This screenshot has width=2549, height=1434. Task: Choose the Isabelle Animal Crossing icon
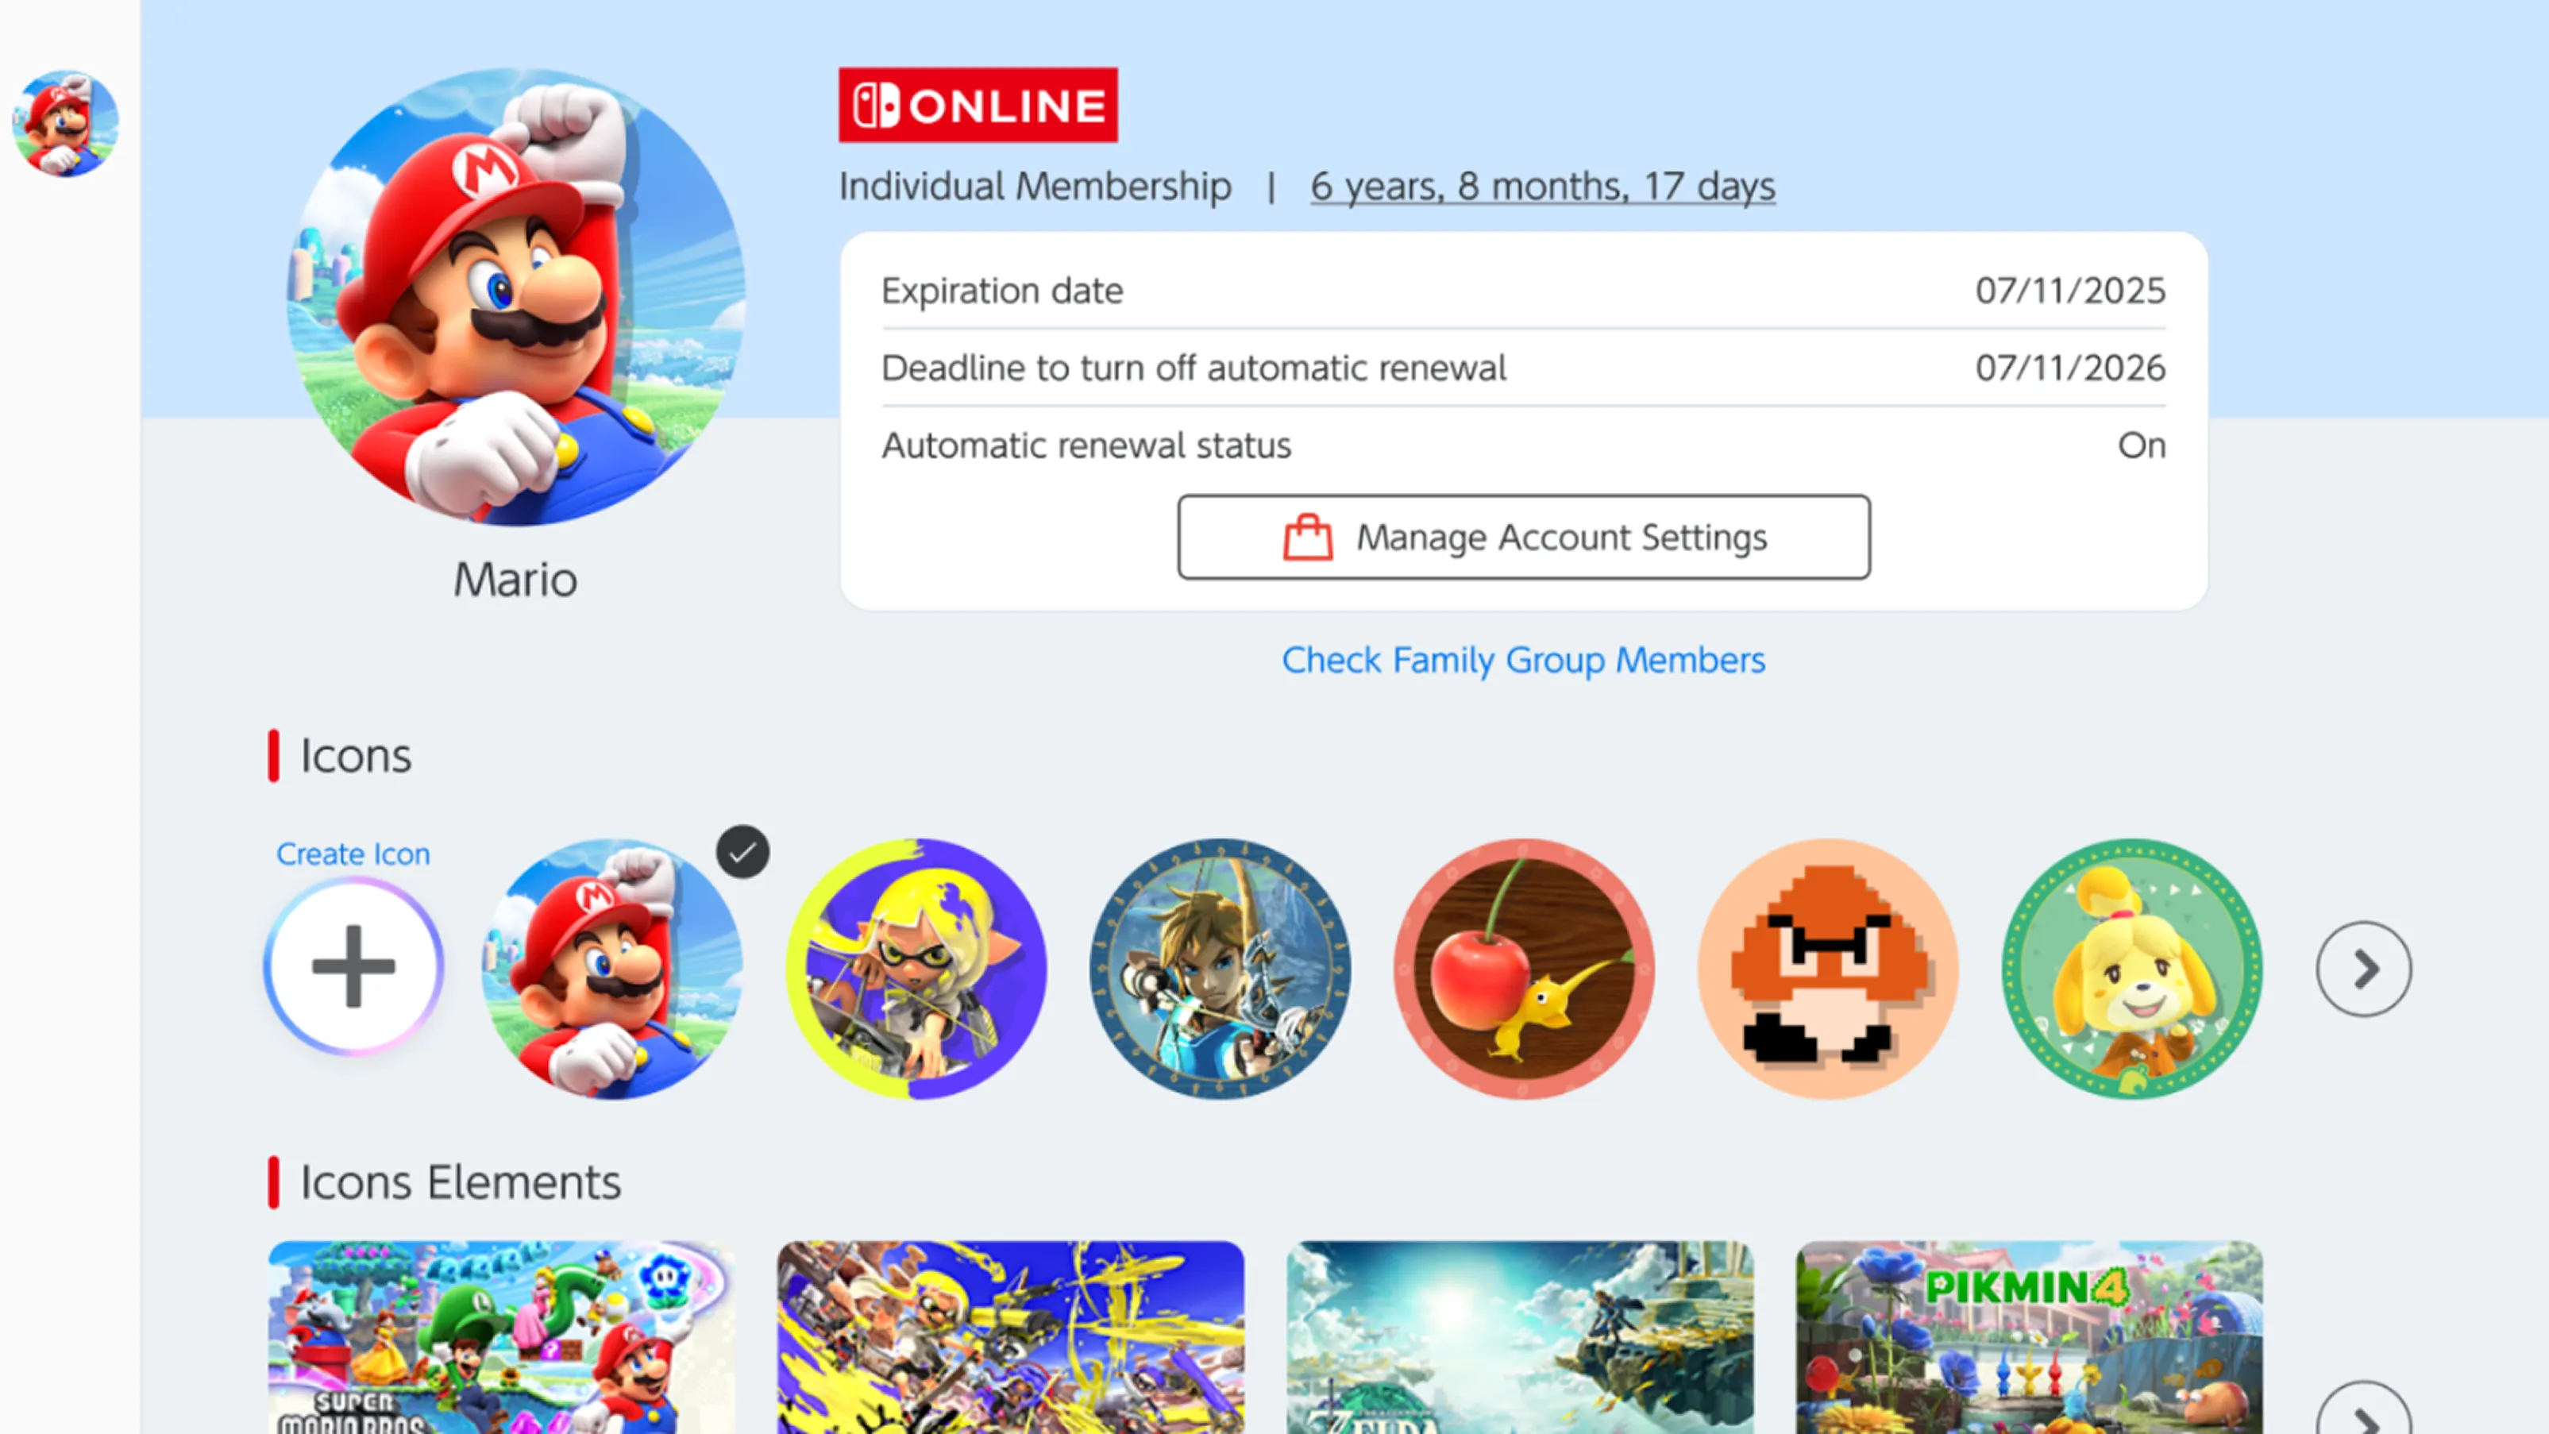tap(2132, 969)
